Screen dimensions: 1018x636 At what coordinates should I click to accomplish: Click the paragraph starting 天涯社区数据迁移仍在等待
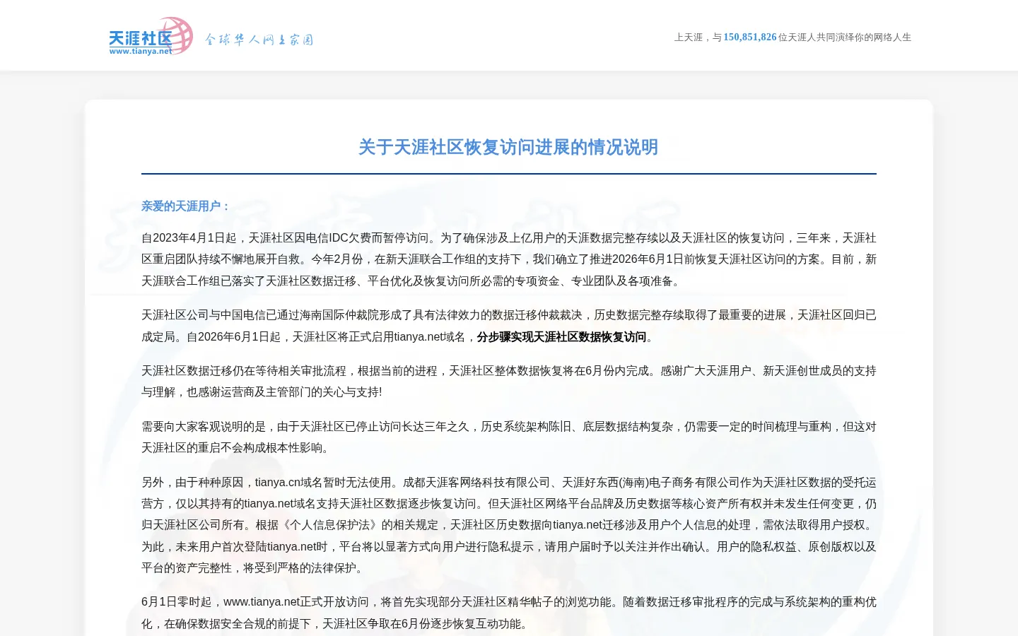pos(509,382)
